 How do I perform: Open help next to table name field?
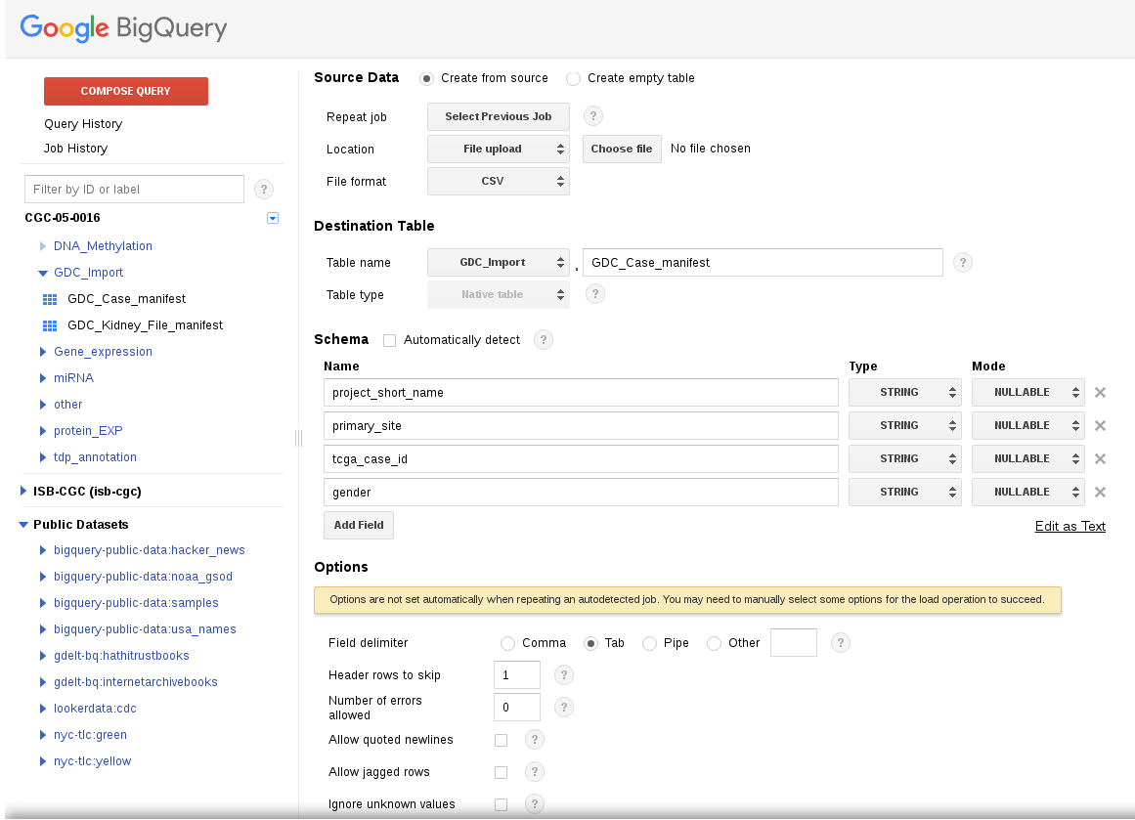(962, 262)
